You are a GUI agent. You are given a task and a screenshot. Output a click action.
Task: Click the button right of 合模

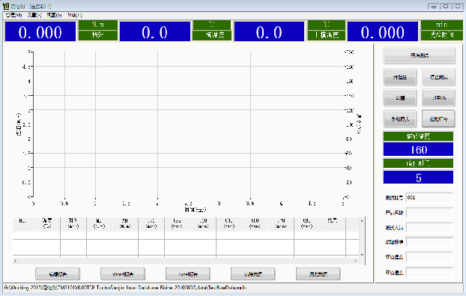tap(438, 97)
